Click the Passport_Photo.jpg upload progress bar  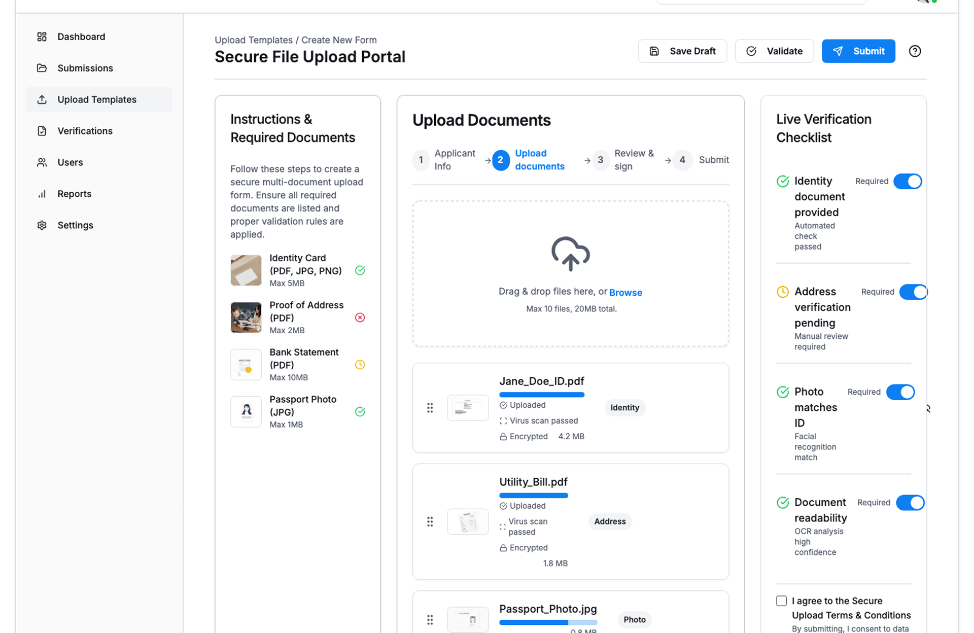click(x=548, y=622)
